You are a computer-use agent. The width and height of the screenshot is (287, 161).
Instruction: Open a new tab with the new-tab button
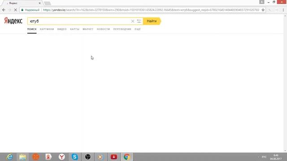(48, 3)
